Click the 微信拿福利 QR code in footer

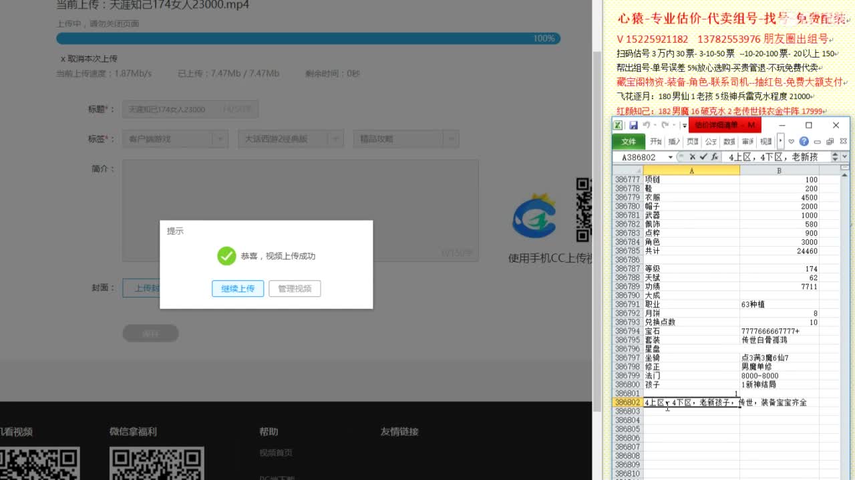tap(156, 463)
